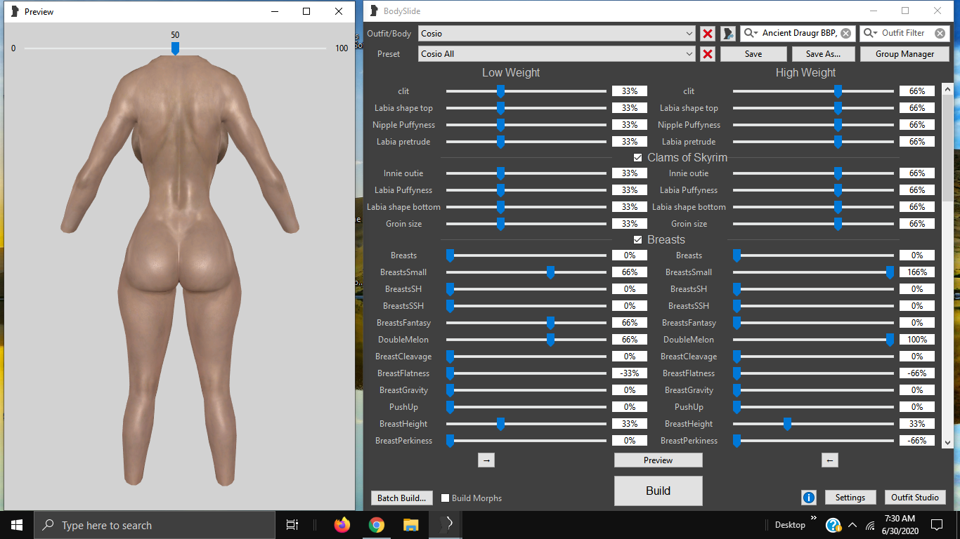Click the outfit project icon beside the search field
Screen dimensions: 960x539
[x=727, y=34]
